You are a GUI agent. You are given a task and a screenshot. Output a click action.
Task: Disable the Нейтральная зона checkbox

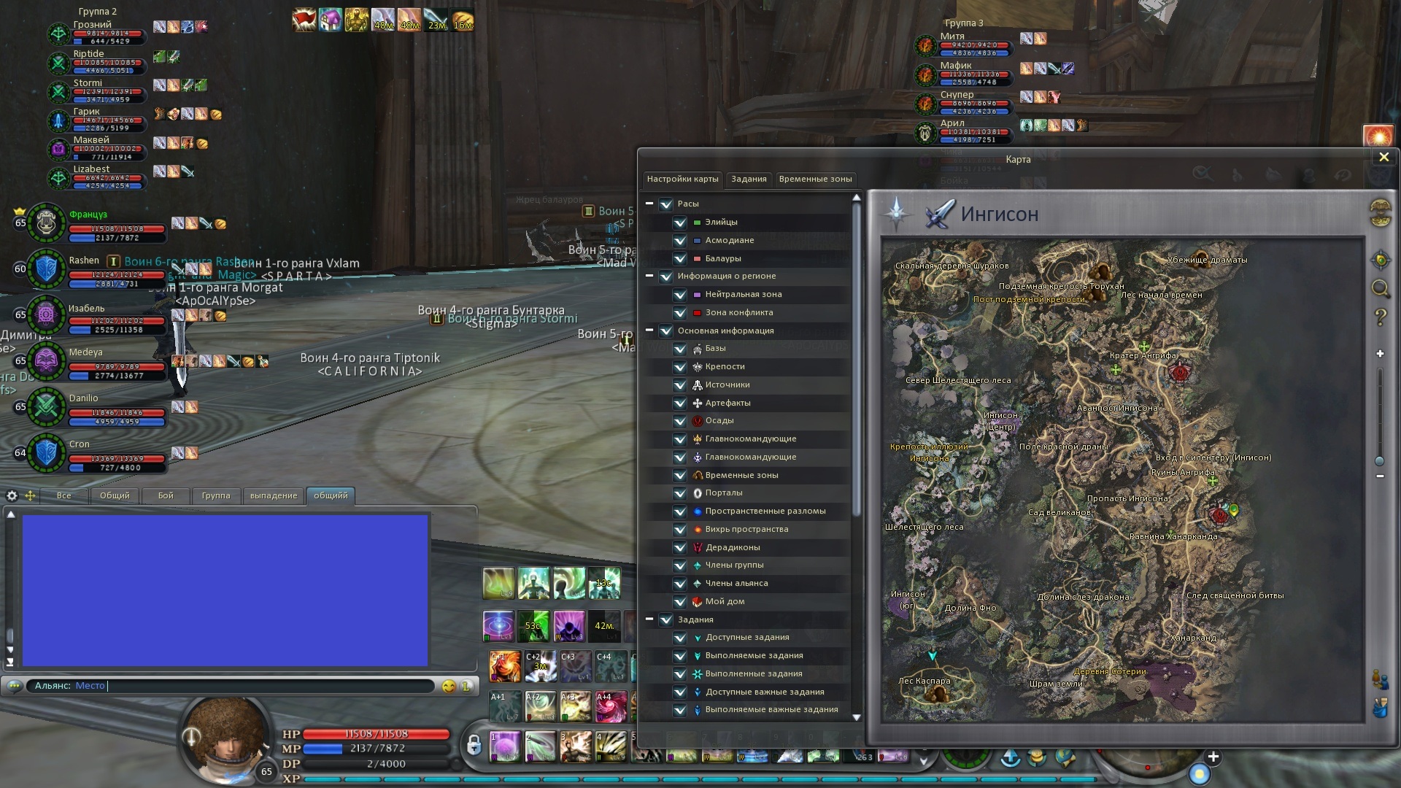tap(679, 295)
